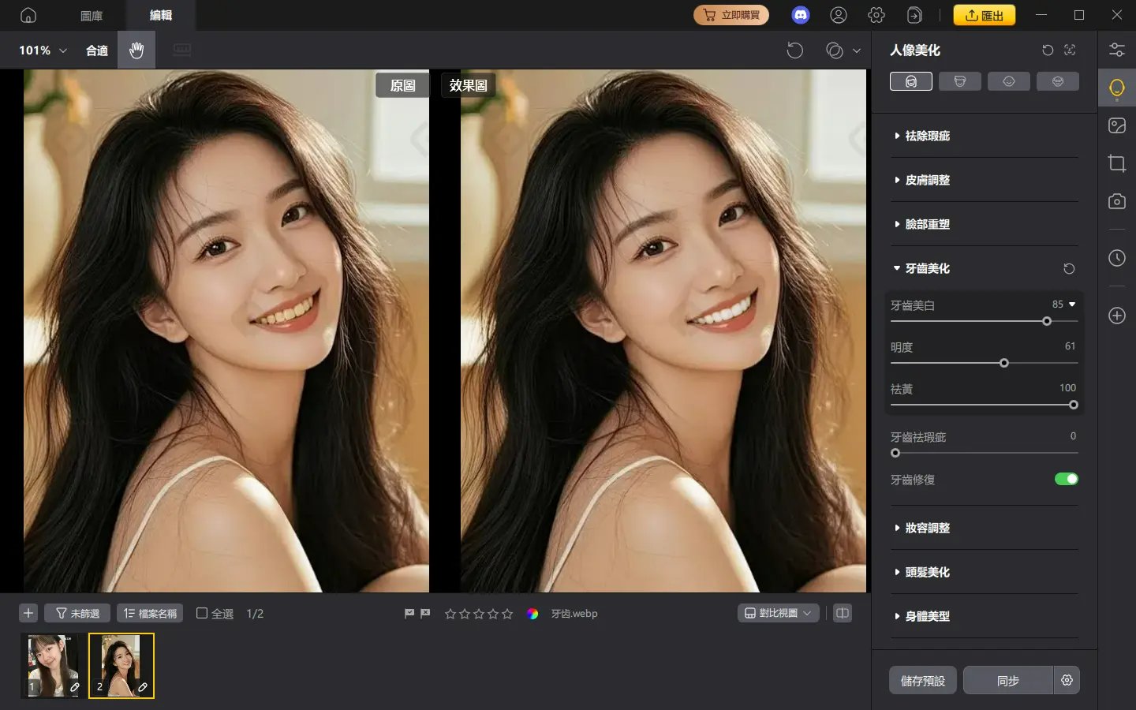Click the 儲存預設 button
The image size is (1136, 710).
922,680
